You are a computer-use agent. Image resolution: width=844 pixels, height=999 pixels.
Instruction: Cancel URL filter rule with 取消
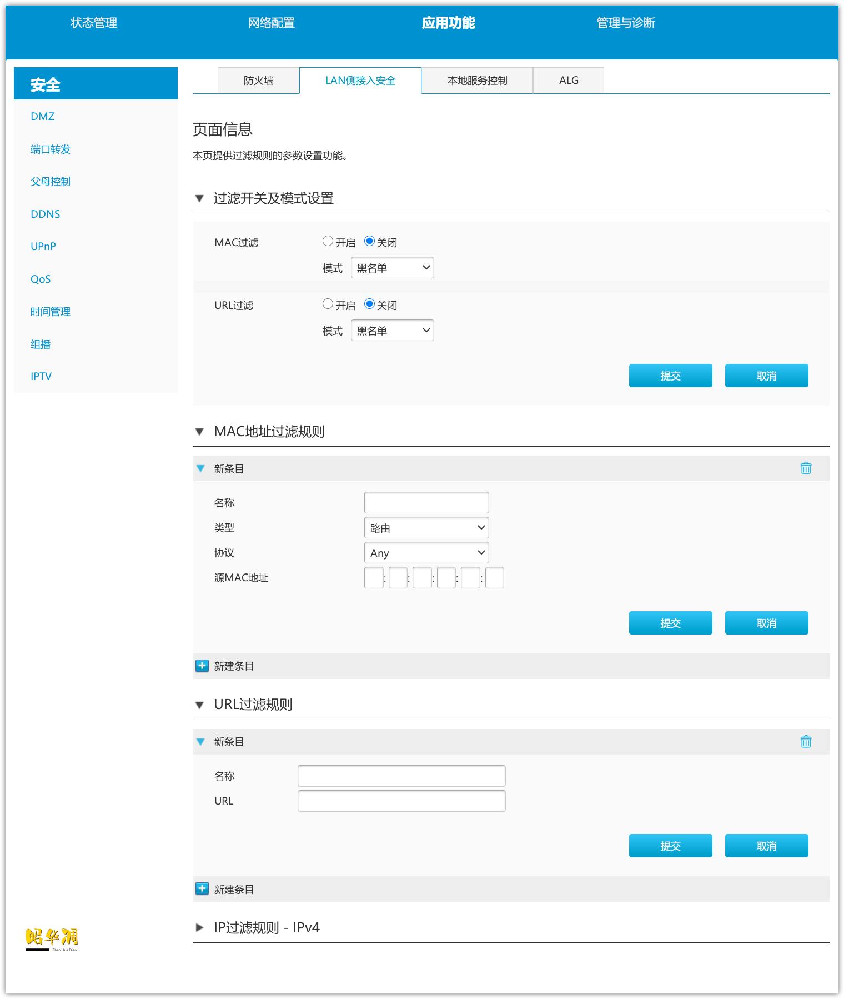point(767,846)
